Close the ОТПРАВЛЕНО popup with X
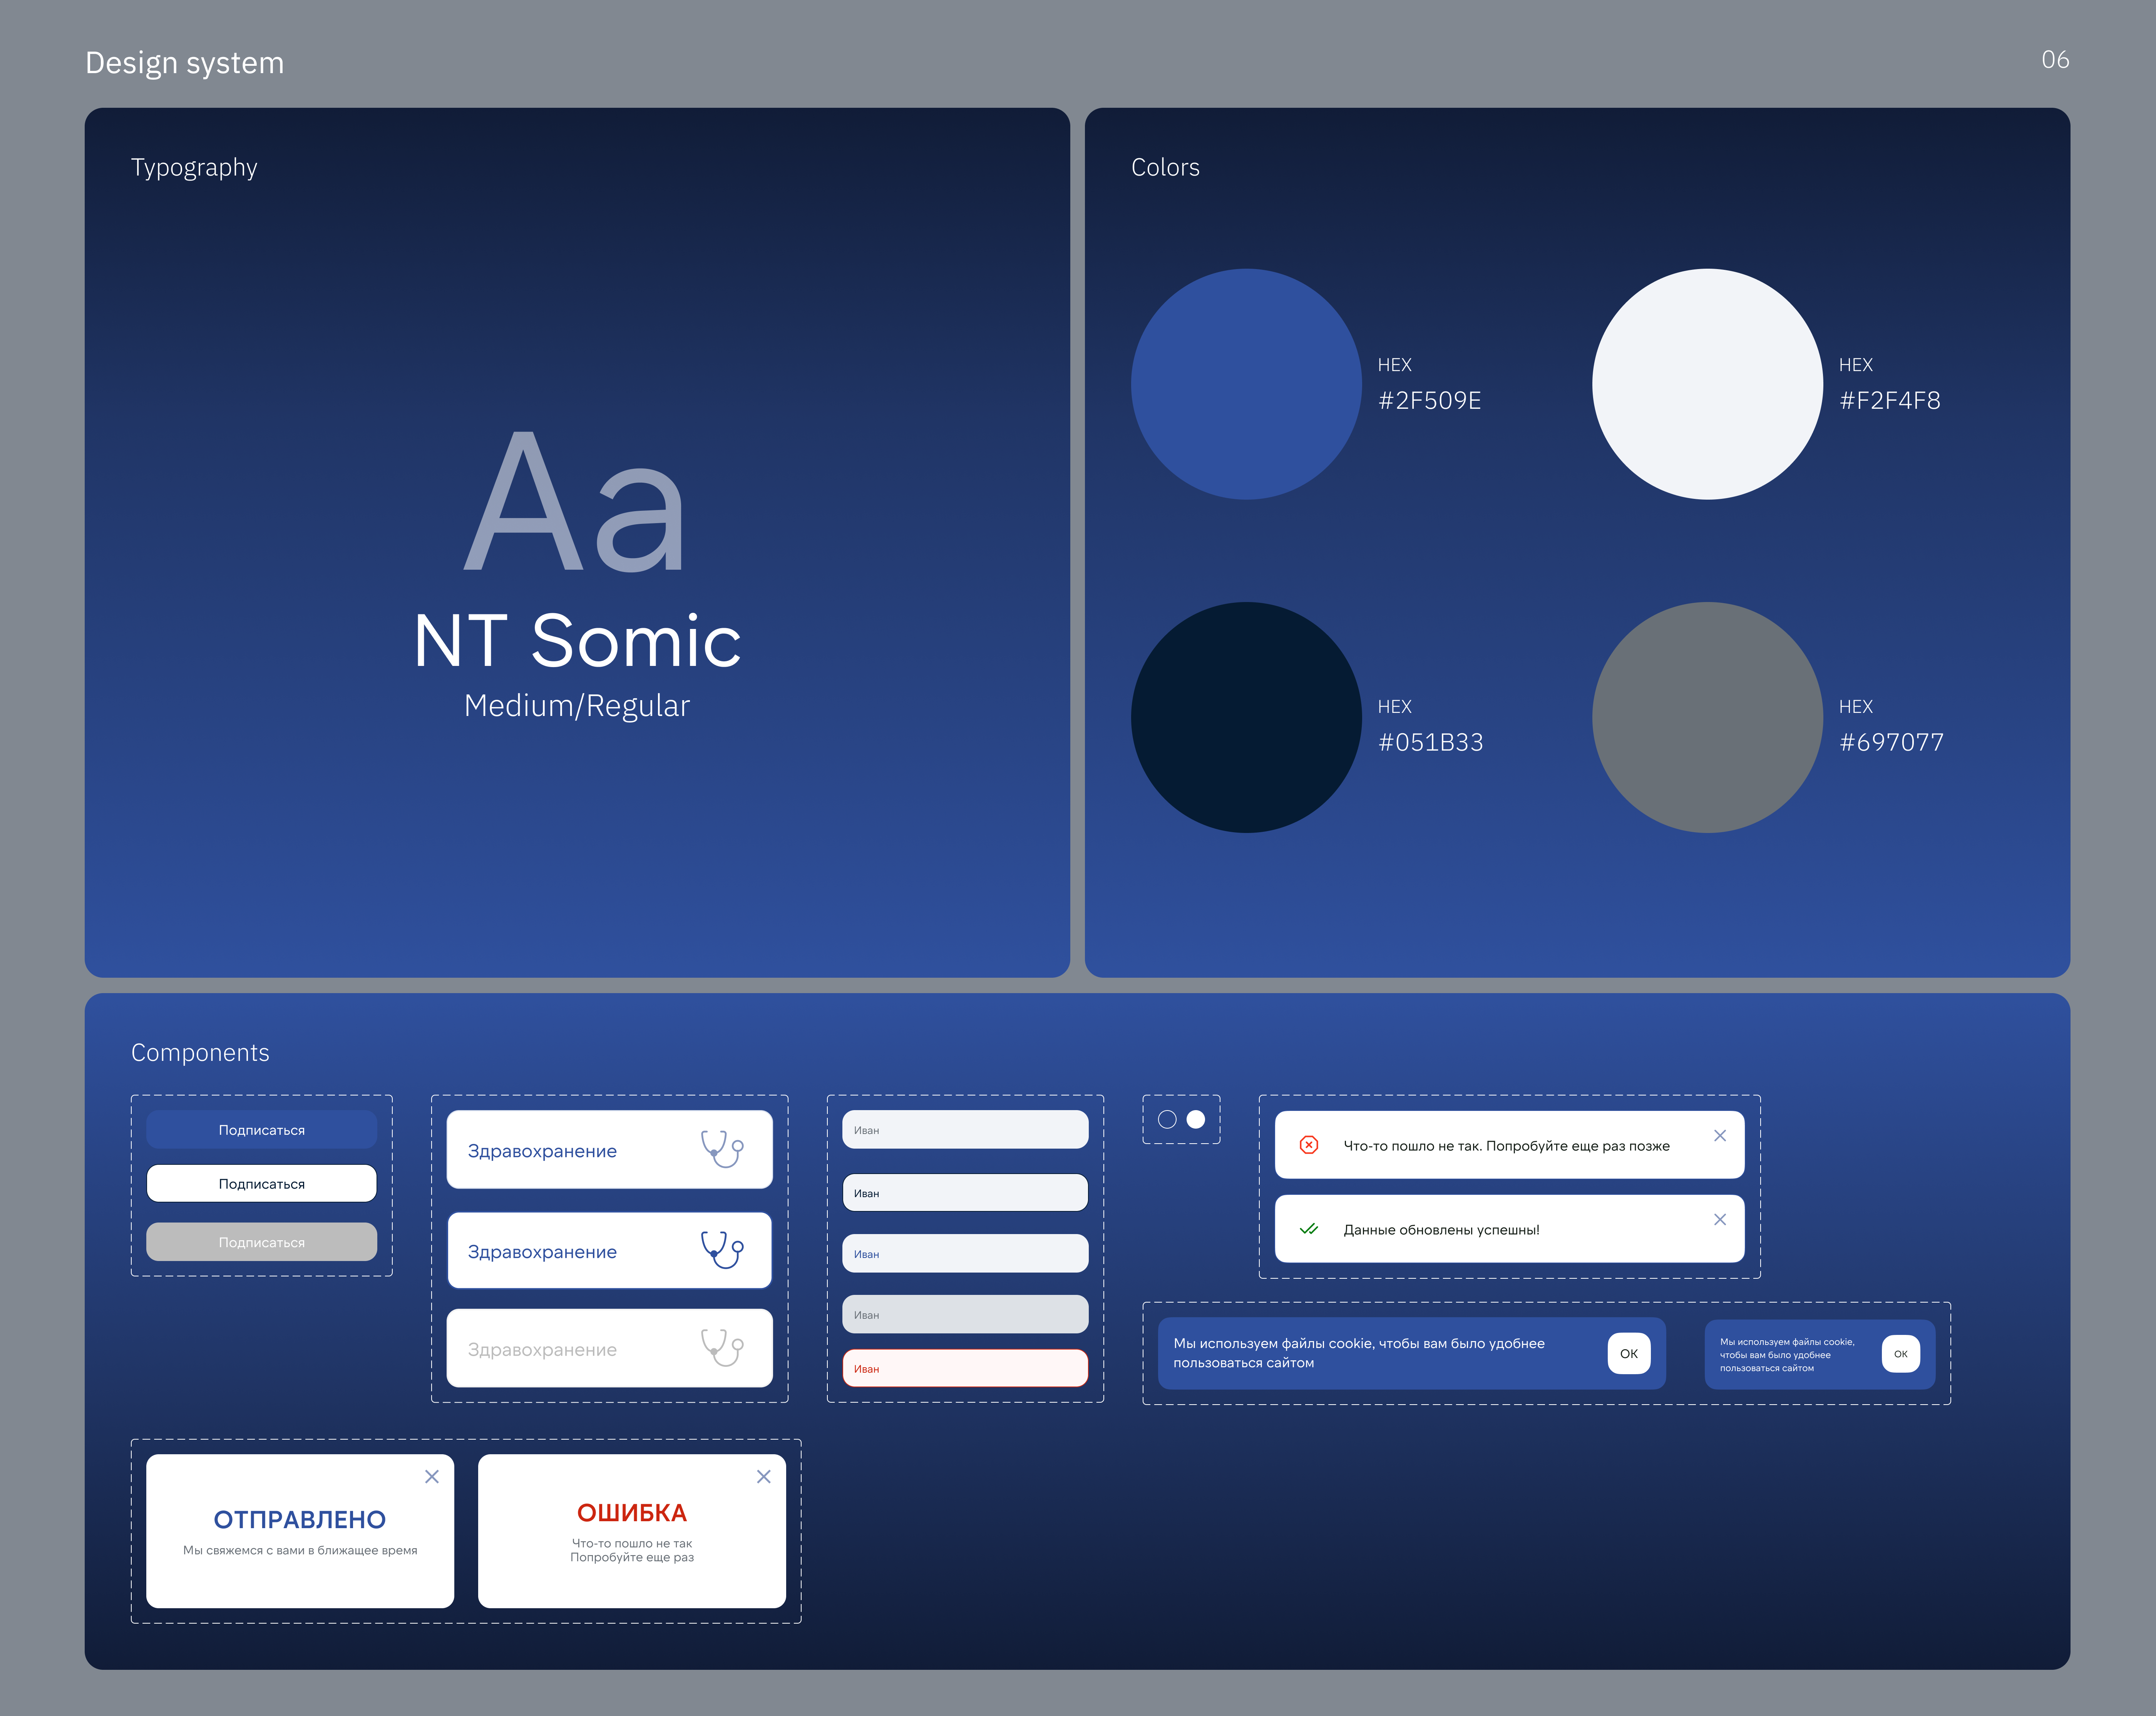This screenshot has height=1716, width=2156. coord(432,1477)
